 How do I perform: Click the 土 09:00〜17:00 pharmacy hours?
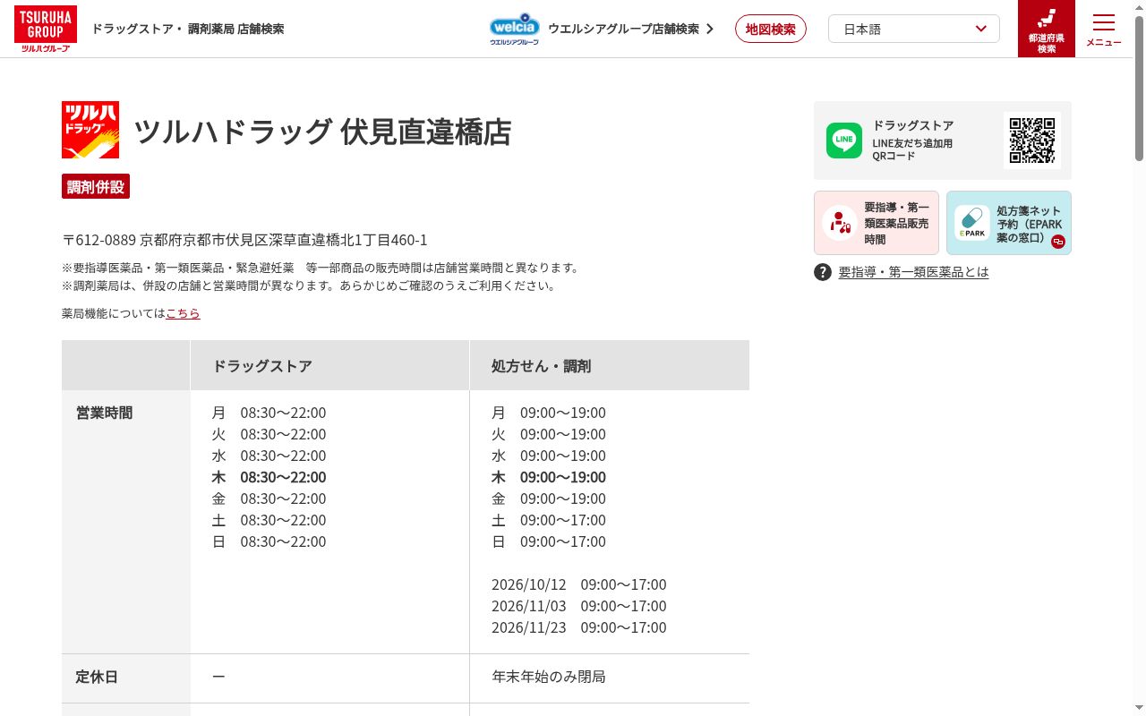click(x=549, y=520)
